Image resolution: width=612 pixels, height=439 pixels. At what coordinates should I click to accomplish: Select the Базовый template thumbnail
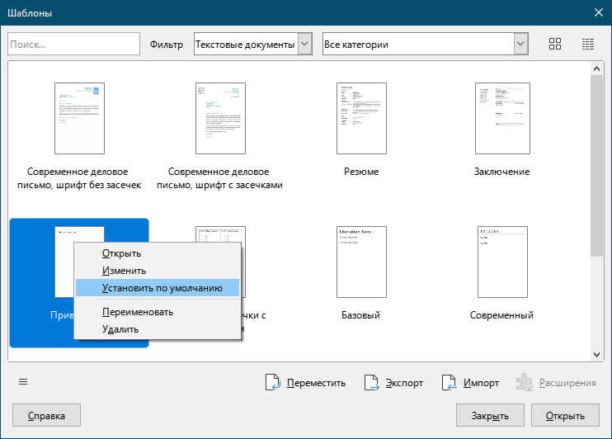361,262
